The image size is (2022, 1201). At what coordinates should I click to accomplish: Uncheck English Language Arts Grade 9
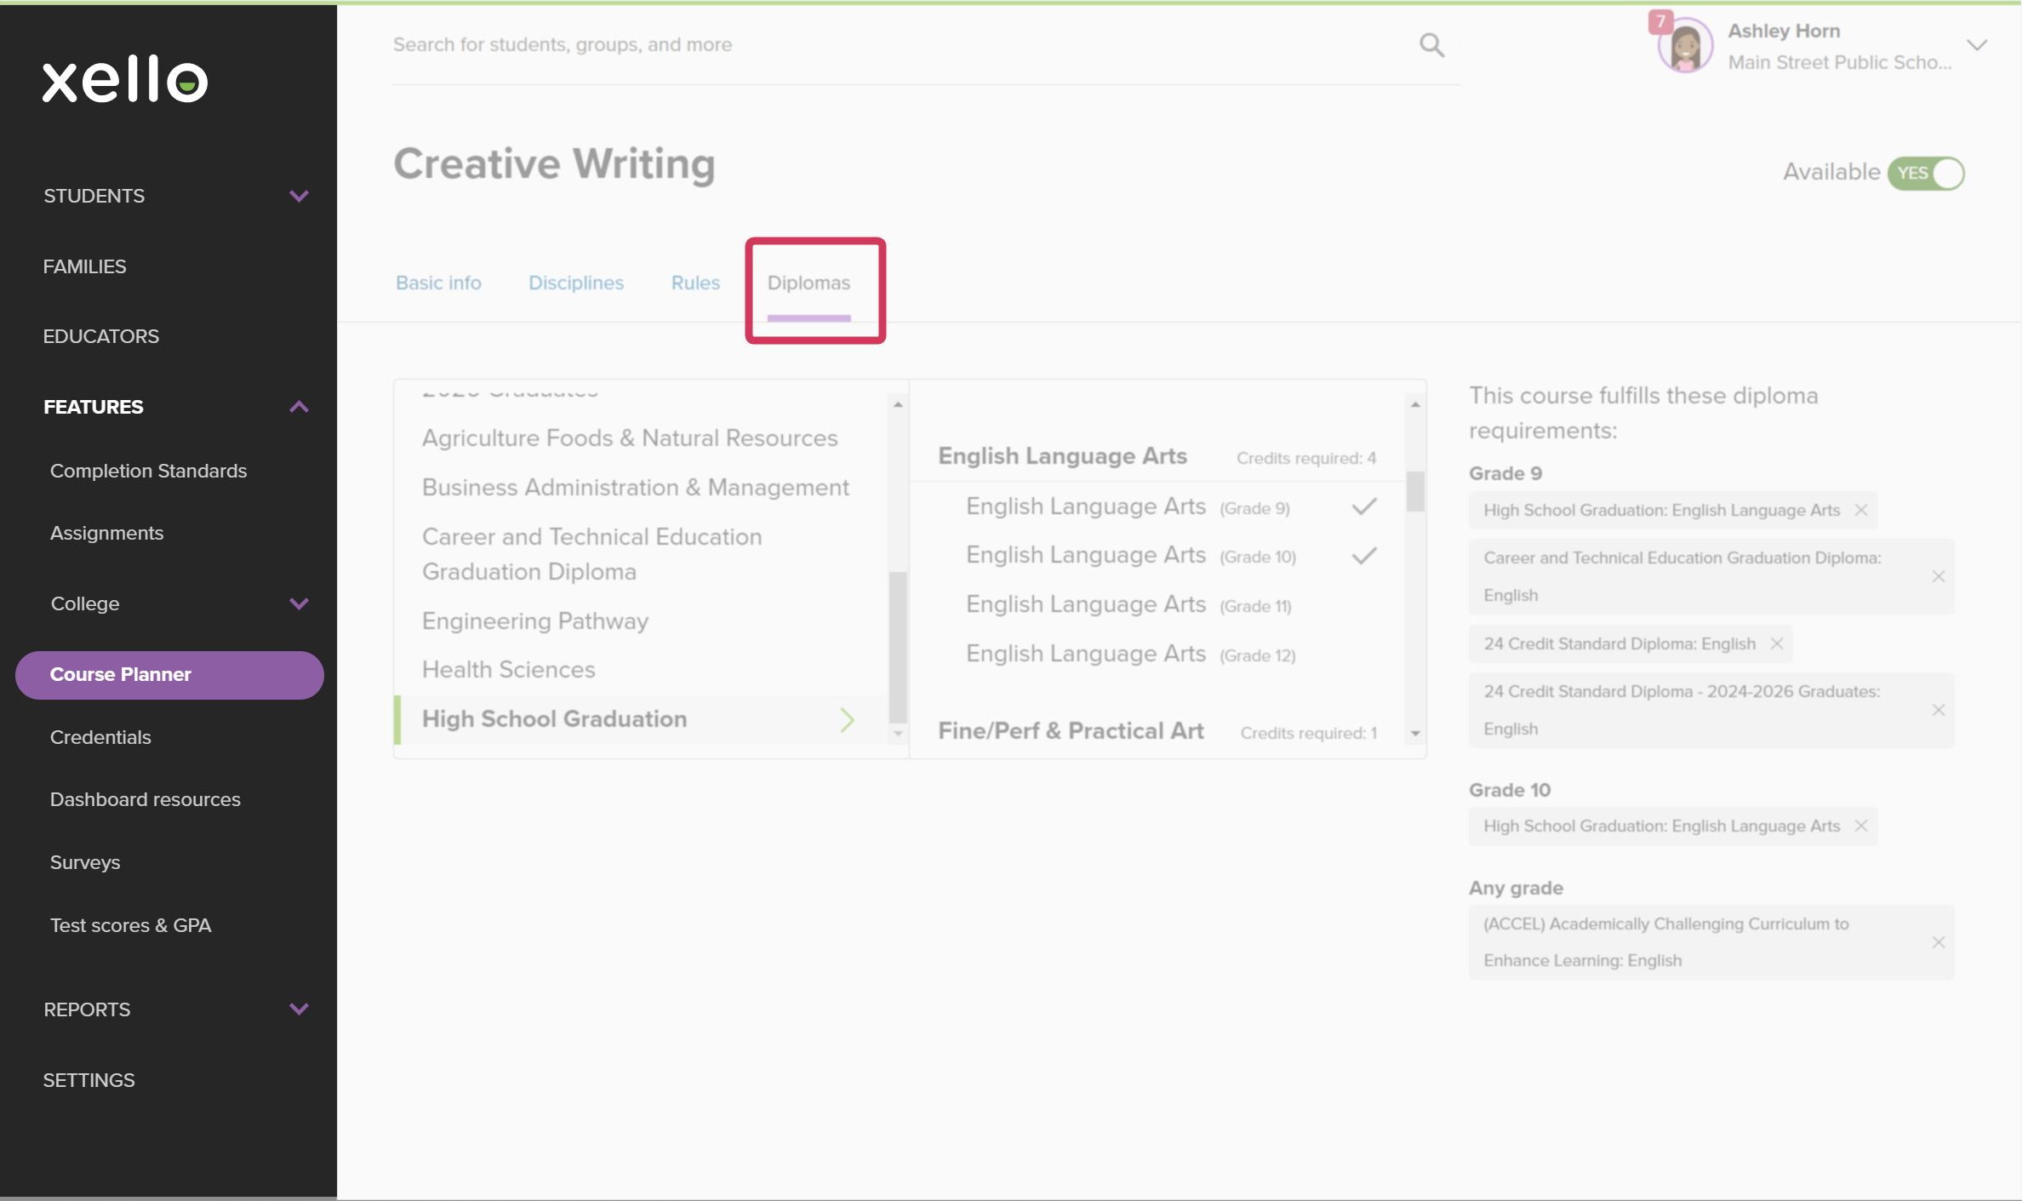1364,507
